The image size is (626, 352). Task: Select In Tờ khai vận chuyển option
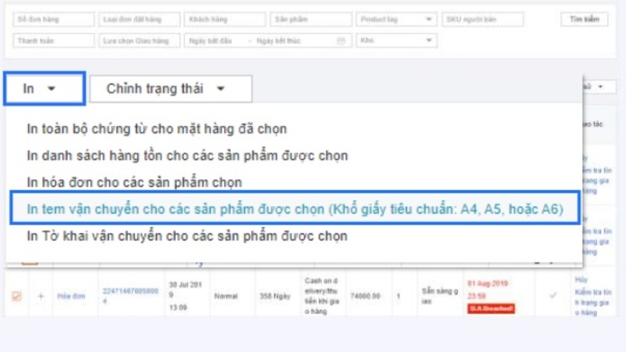187,236
